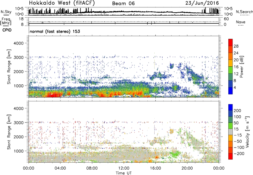Click the '60' Nave axis tick

click(x=226, y=19)
